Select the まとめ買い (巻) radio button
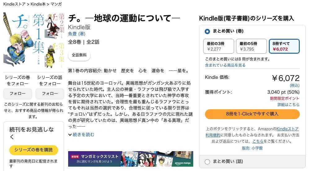The height and width of the screenshot is (171, 310). pos(207,31)
